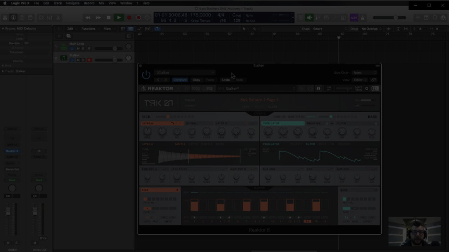Screen dimensions: 449x252
Task: Click the plugin link chain icon
Action: pos(374,80)
